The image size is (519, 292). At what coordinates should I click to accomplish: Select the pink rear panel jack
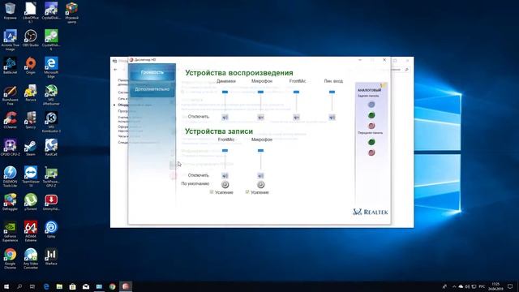point(371,126)
